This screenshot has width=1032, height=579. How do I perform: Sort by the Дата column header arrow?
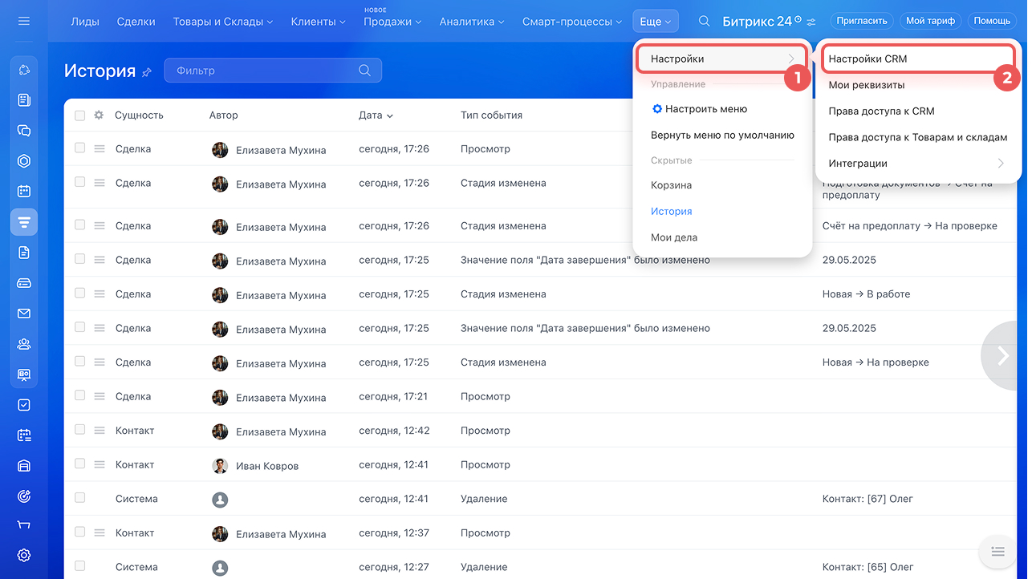tap(390, 116)
